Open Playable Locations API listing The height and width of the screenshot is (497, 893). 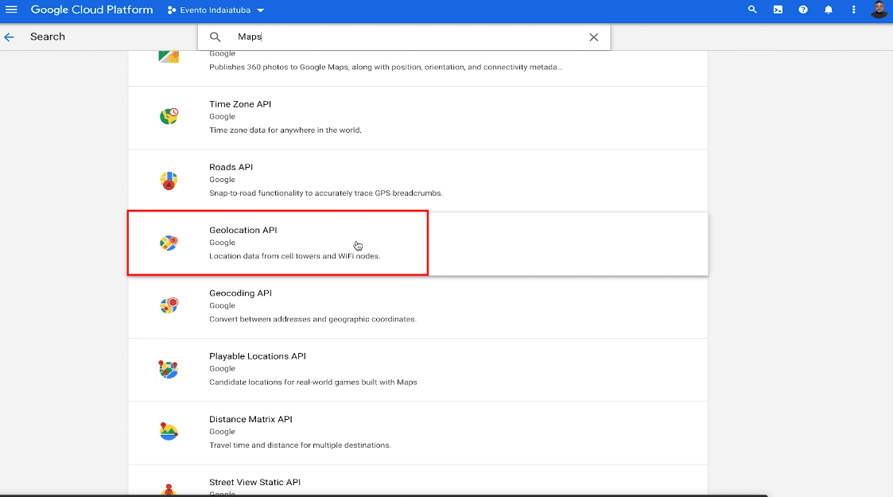click(x=257, y=356)
